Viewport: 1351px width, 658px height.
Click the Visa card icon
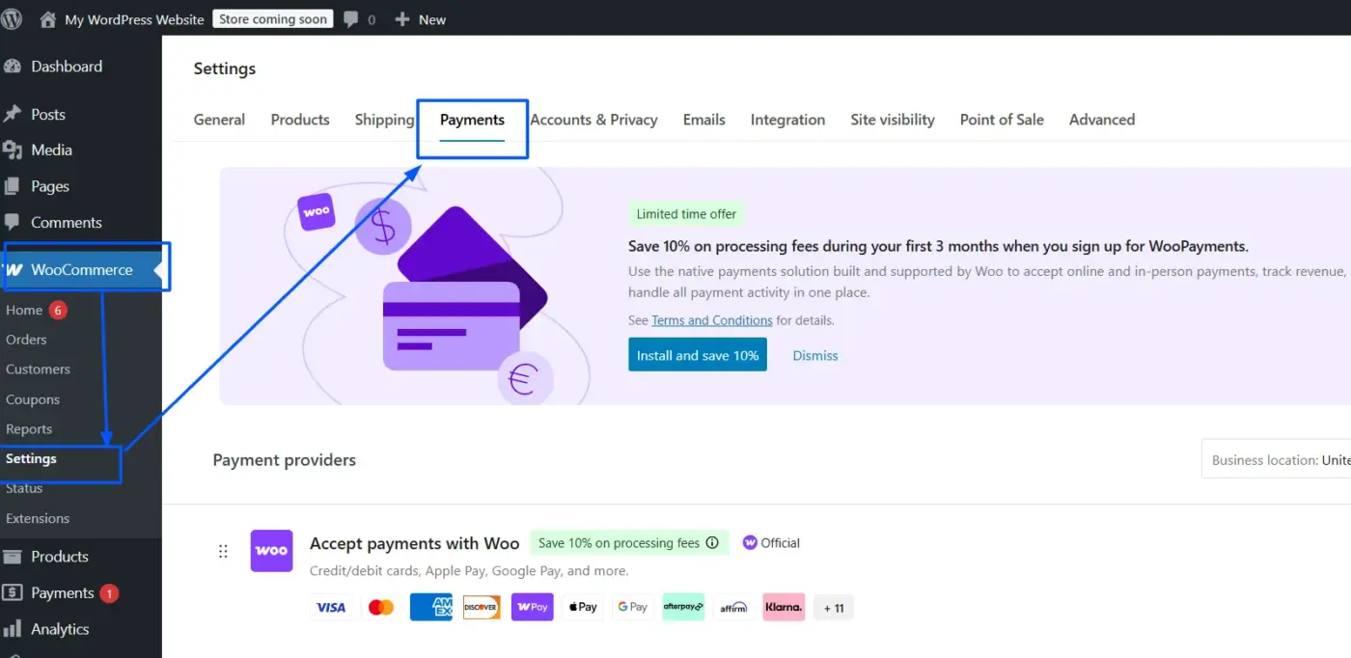point(331,607)
